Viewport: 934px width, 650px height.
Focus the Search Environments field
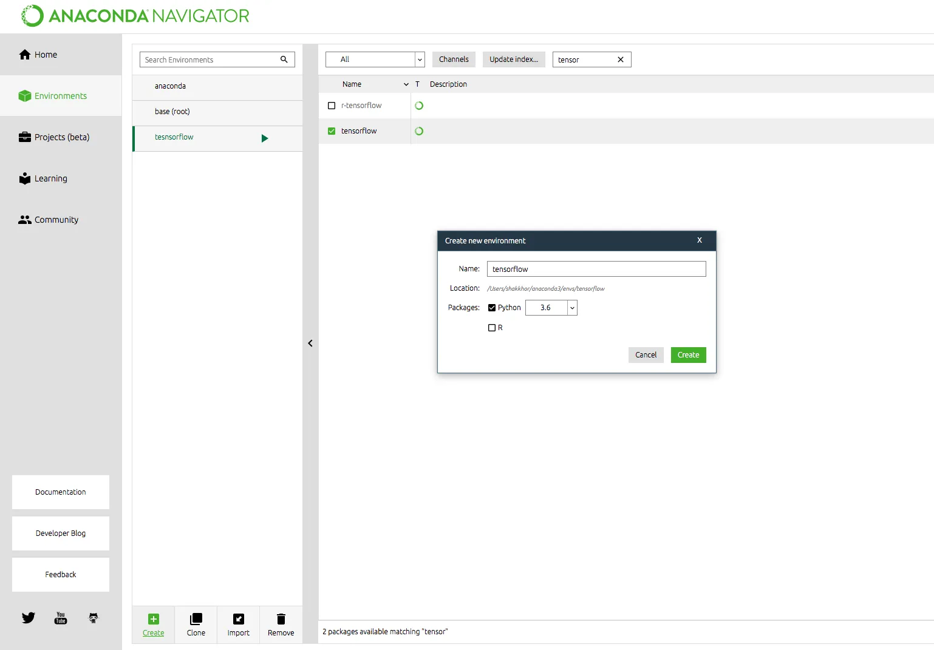(217, 59)
